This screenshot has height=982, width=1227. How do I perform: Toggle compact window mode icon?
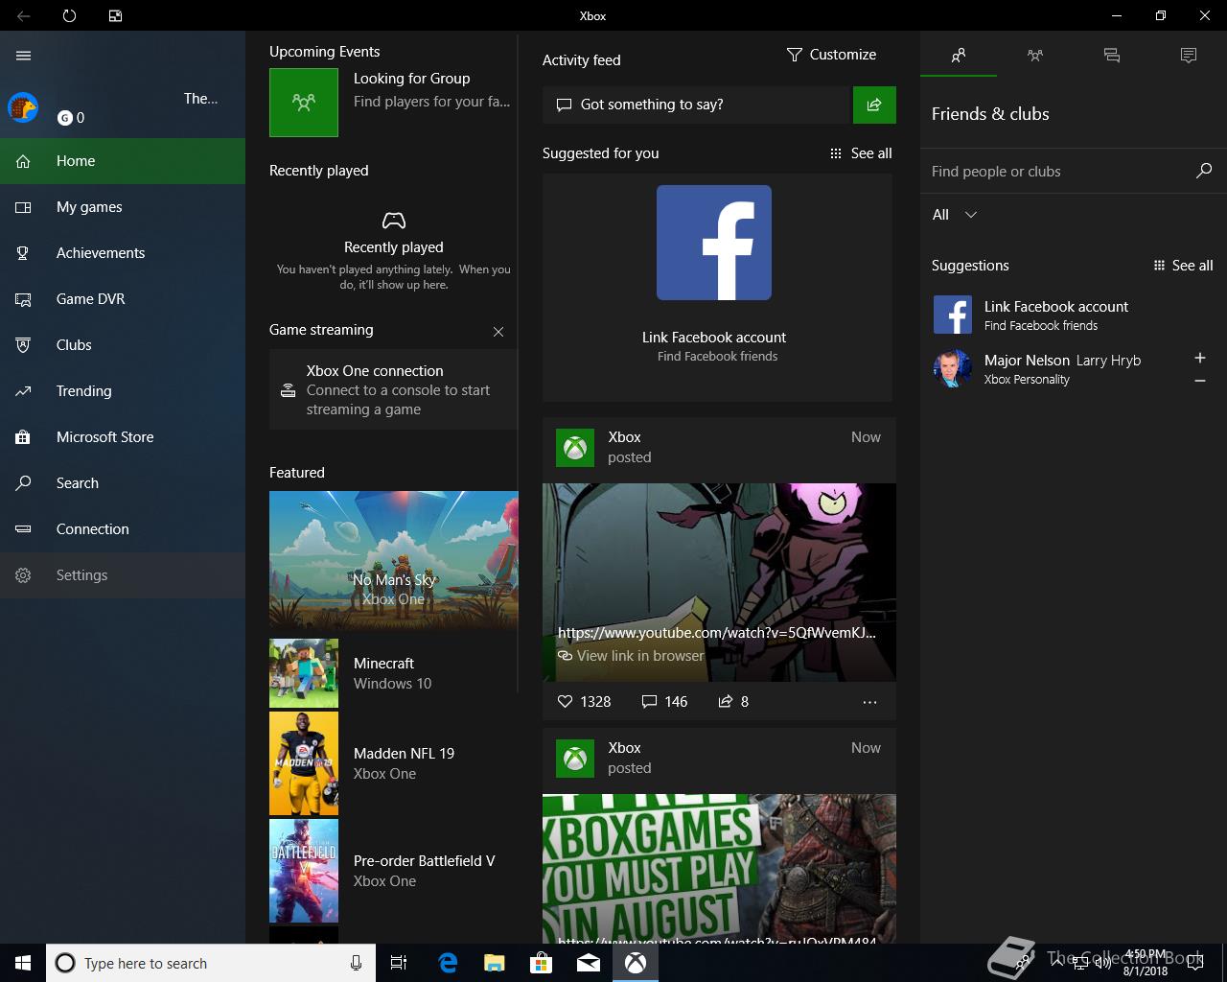point(115,16)
